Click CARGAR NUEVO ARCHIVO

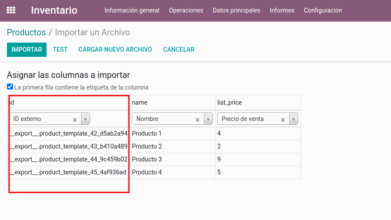(x=115, y=50)
